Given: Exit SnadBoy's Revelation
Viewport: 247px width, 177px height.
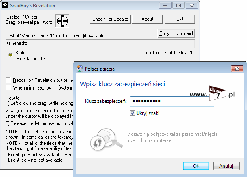Looking at the screenshot, I should pyautogui.click(x=180, y=19).
